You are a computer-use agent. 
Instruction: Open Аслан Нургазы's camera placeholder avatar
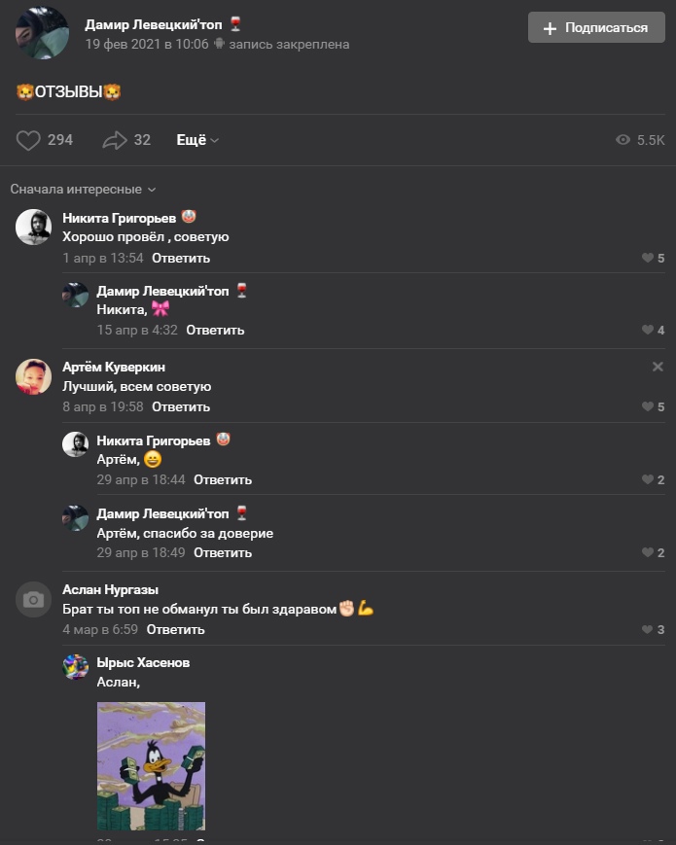(33, 599)
